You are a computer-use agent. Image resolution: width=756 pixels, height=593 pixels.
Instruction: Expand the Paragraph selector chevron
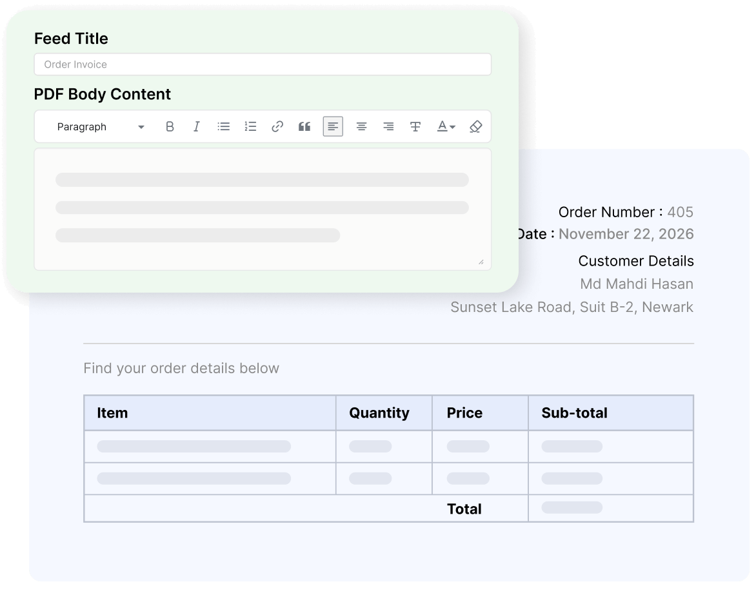coord(141,126)
